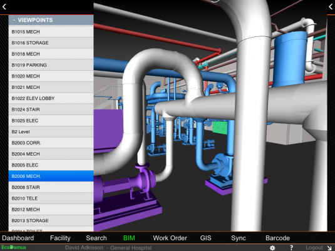Screen dimensions: 335x251
Task: Select the BIM tab
Action: [129, 238]
